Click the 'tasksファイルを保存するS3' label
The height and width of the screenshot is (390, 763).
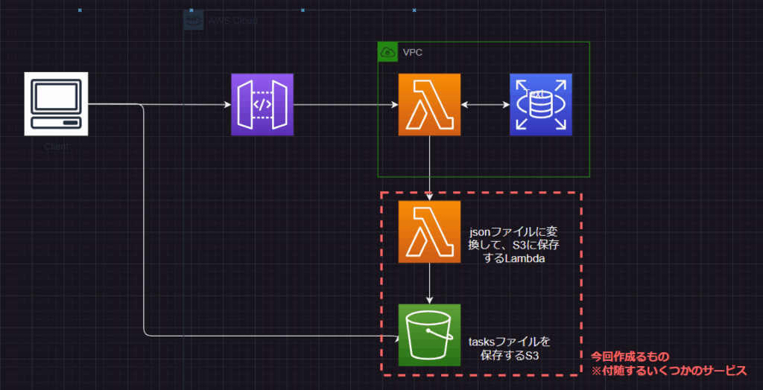click(x=510, y=348)
